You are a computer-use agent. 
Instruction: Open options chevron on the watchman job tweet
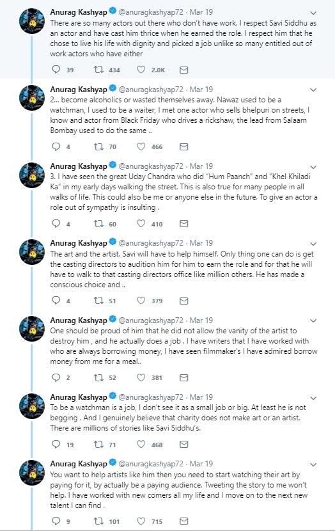click(313, 398)
